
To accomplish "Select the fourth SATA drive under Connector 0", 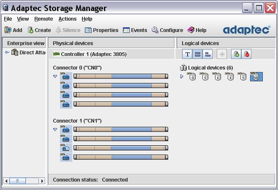I will 66,104.
